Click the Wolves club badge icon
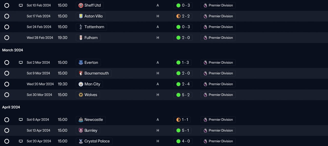328x146 pixels. (x=81, y=95)
